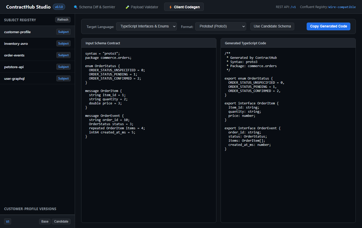Click Use Candidate Schema button
This screenshot has height=228, width=362.
pos(272,26)
